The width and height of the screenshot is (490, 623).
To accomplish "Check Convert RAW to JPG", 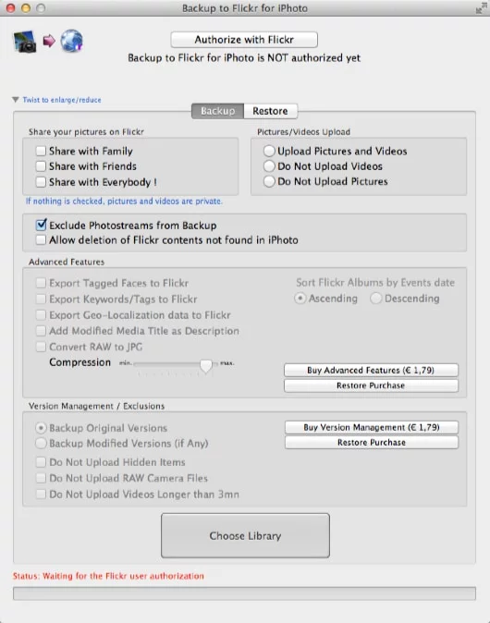I will pos(41,347).
